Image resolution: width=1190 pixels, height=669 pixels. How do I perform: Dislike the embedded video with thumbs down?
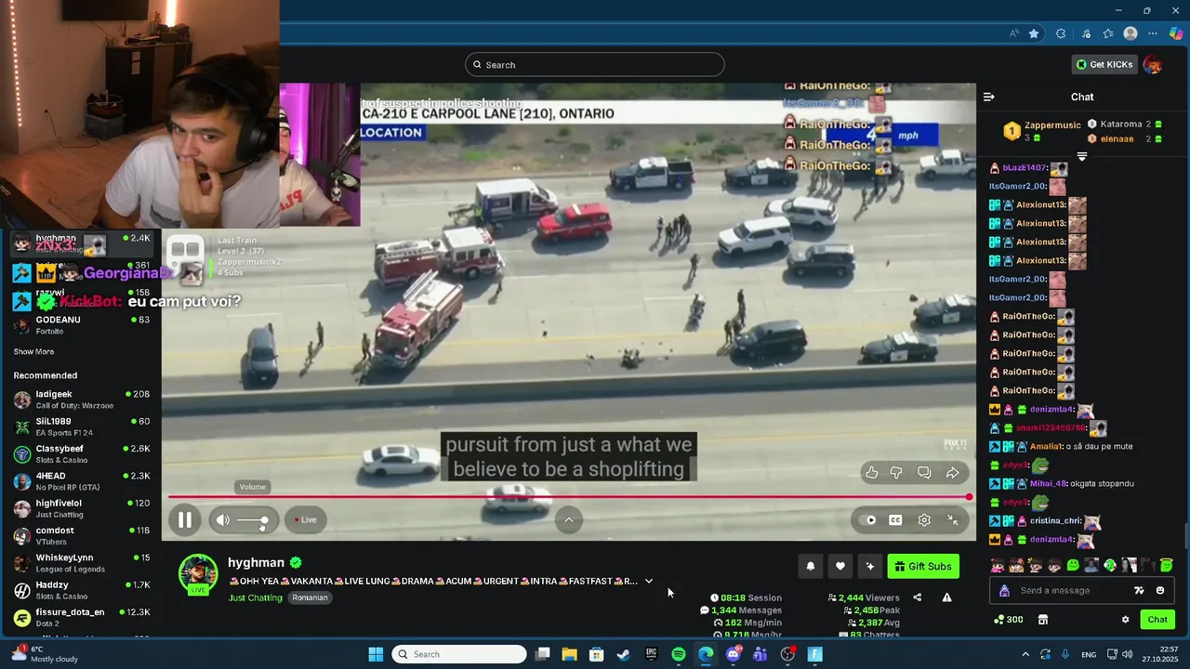click(x=896, y=473)
